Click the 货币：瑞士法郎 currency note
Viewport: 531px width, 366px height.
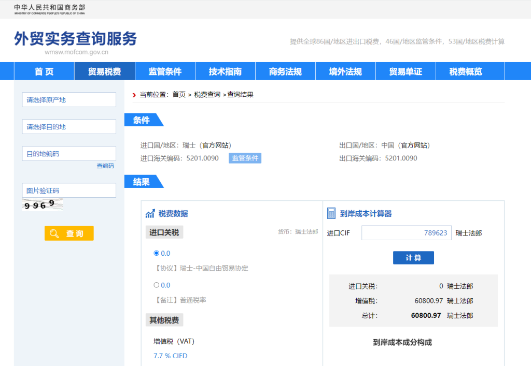298,232
